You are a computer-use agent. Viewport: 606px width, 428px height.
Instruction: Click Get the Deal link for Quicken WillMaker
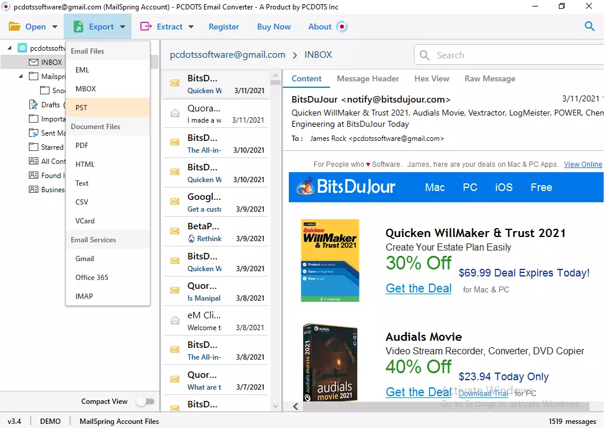tap(419, 288)
